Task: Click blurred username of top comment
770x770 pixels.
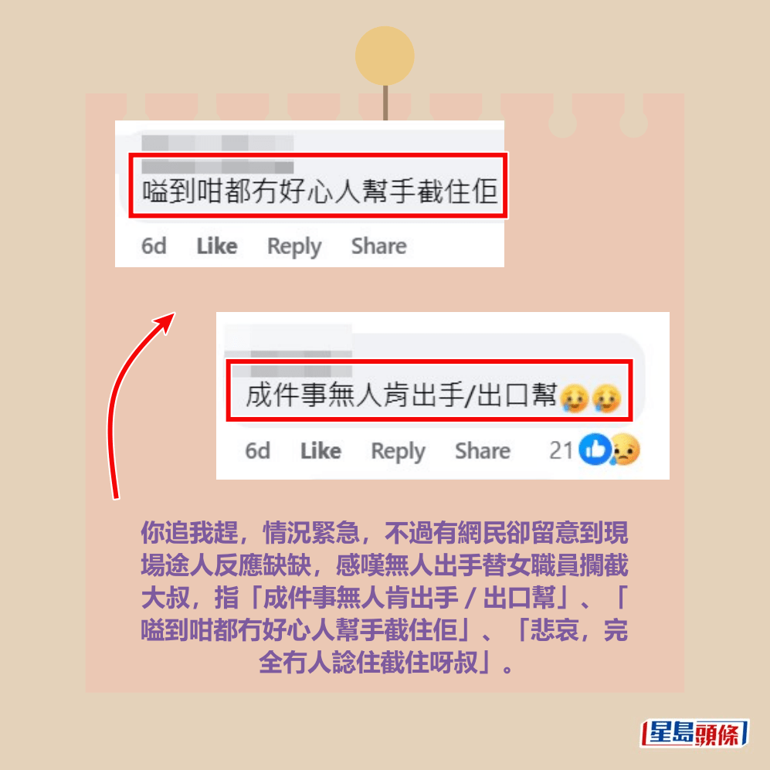Action: coord(218,143)
